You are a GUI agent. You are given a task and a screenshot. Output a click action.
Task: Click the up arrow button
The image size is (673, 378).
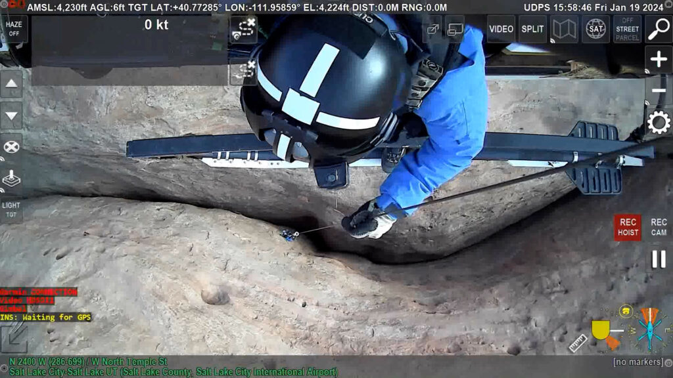click(11, 84)
